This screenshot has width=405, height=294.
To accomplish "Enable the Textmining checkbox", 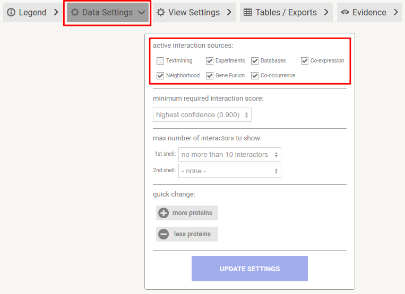I will (160, 61).
